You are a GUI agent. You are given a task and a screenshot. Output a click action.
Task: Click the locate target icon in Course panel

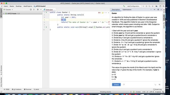tap(31, 9)
